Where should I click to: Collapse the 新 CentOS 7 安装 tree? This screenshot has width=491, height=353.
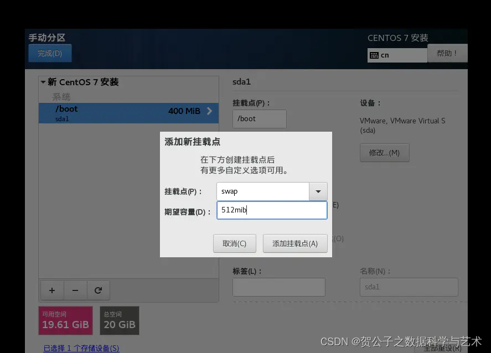[x=43, y=82]
